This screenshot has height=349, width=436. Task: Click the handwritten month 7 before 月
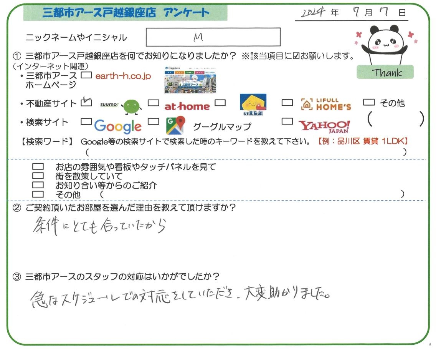tap(356, 12)
